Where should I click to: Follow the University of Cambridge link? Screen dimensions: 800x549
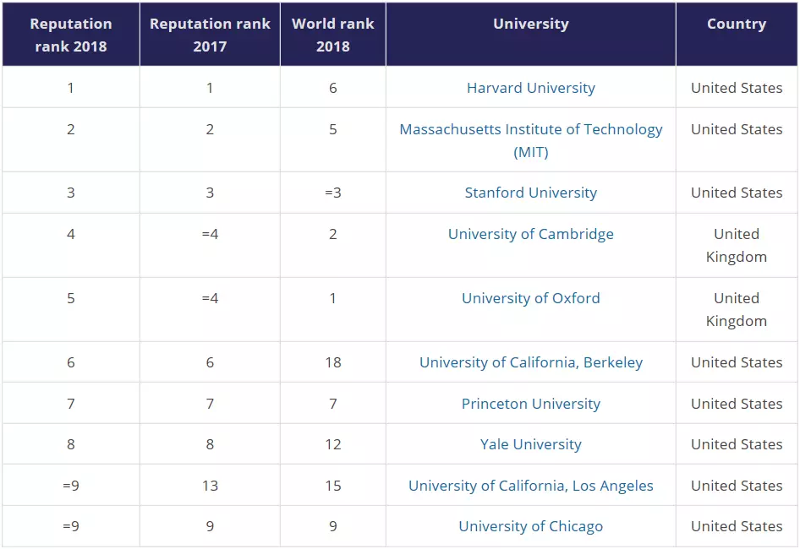tap(530, 234)
